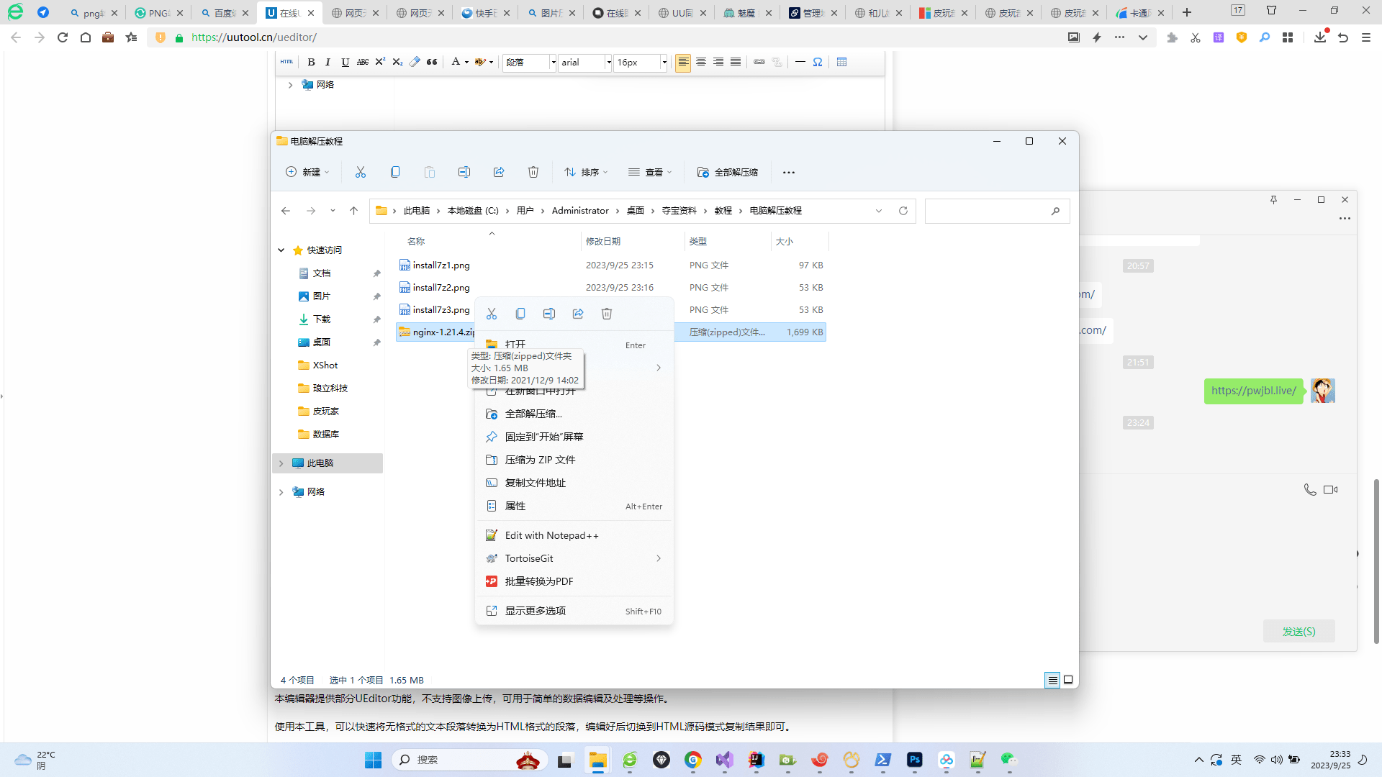Collapse the 快速访问 tree section
This screenshot has height=777, width=1382.
[281, 250]
